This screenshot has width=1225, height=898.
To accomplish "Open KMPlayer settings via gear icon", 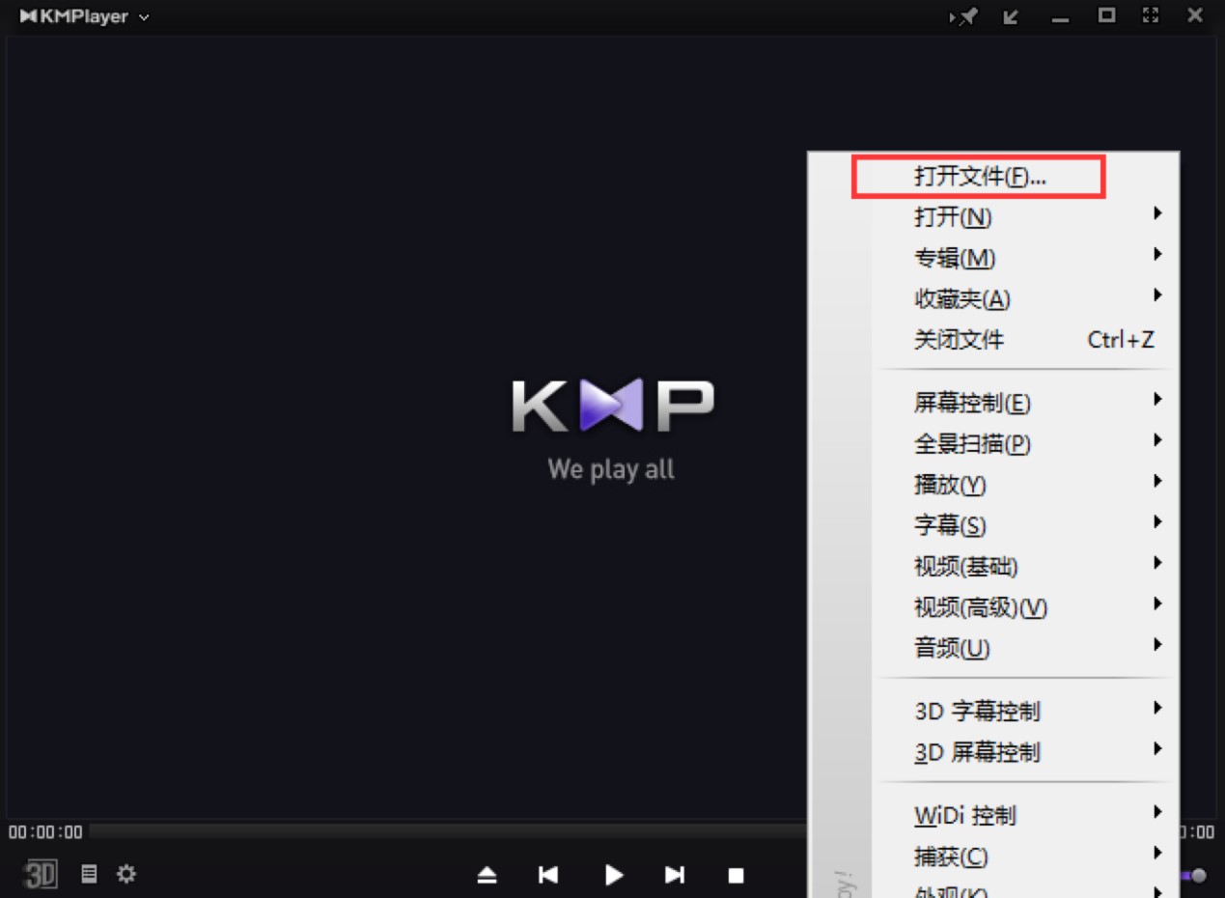I will click(x=125, y=875).
